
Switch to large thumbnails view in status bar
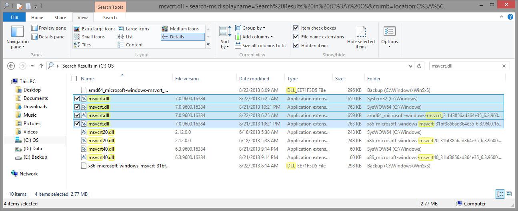coord(509,194)
